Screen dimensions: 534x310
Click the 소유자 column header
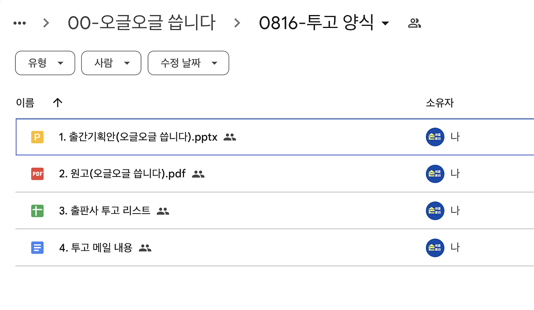(x=439, y=103)
